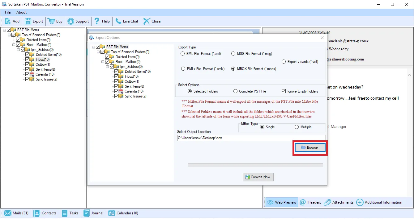Select Sync Issues(2) in main tree
This screenshot has height=219, width=414.
47,79
